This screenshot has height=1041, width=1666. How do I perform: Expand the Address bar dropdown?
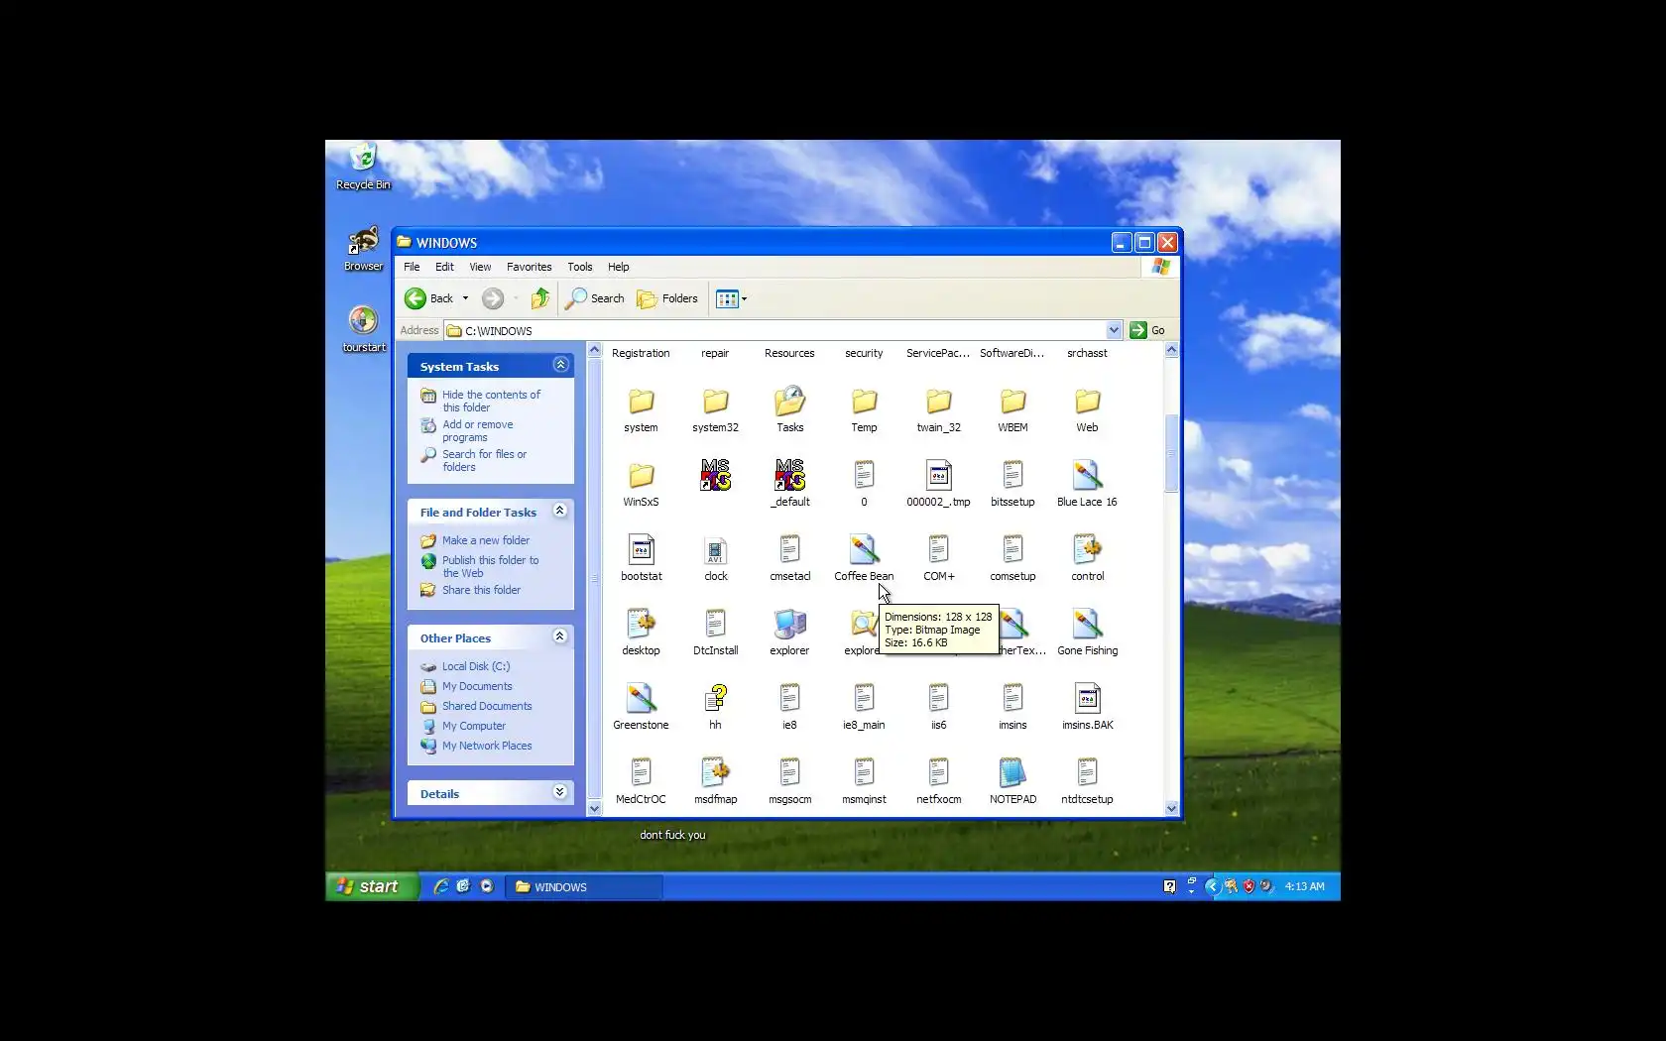(1114, 330)
